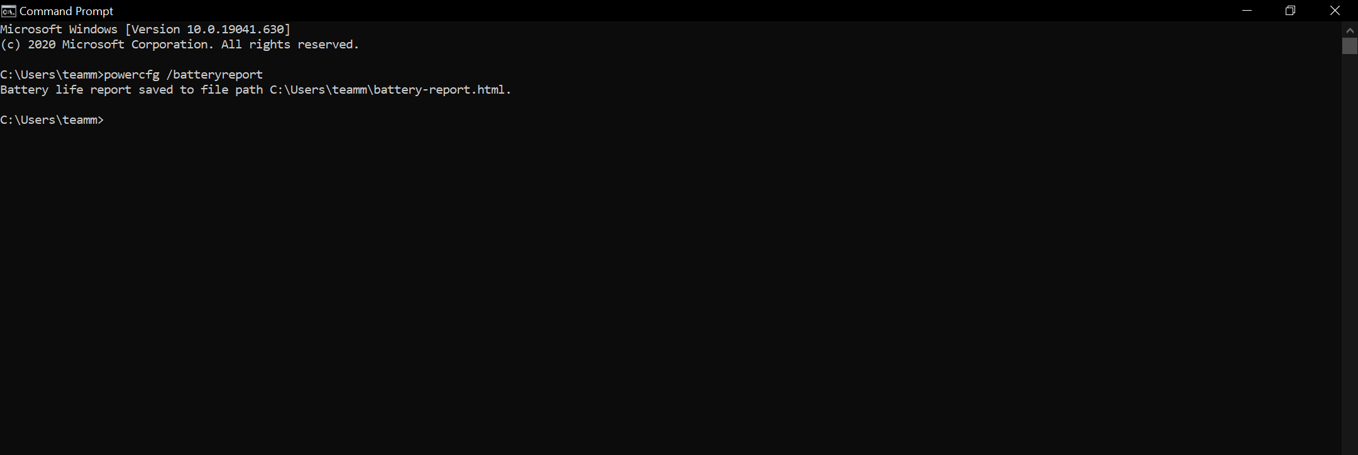Open the Command Prompt system menu icon
Viewport: 1358px width, 455px height.
point(8,11)
